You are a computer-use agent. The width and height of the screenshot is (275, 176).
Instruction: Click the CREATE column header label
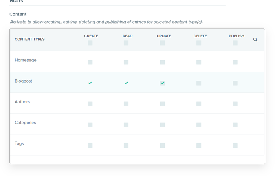tap(91, 36)
